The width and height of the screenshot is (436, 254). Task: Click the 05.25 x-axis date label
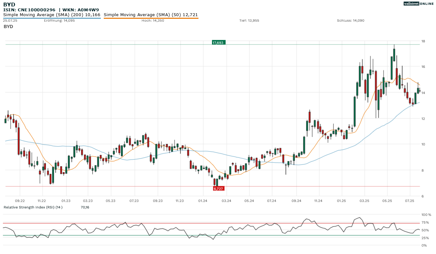pyautogui.click(x=387, y=201)
